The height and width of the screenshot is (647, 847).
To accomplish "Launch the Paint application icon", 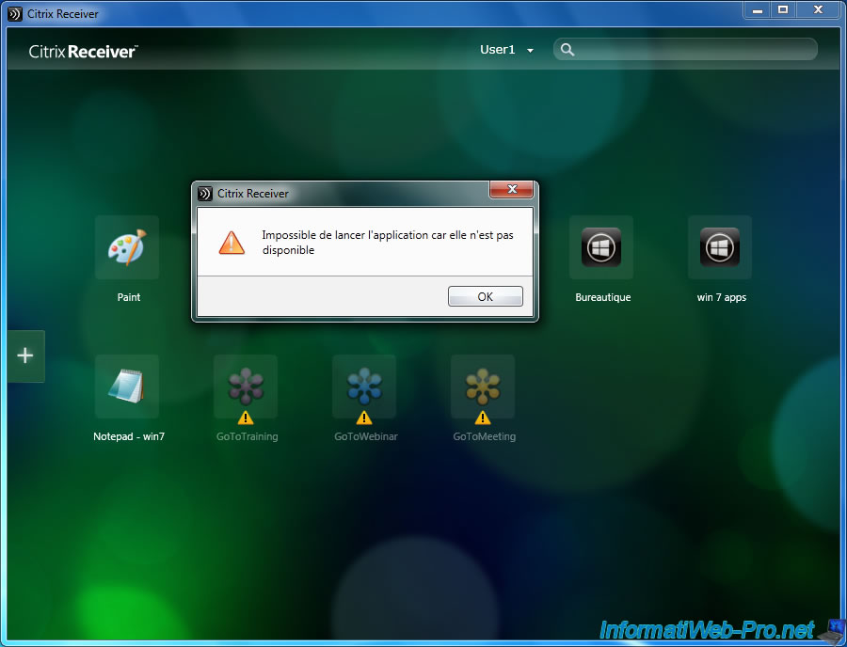I will click(x=127, y=247).
